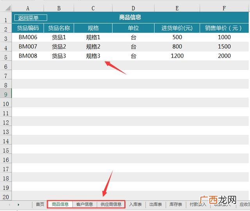Image resolution: width=250 pixels, height=211 pixels.
Task: Switch to the 库存表 sheet tab
Action: point(176,204)
